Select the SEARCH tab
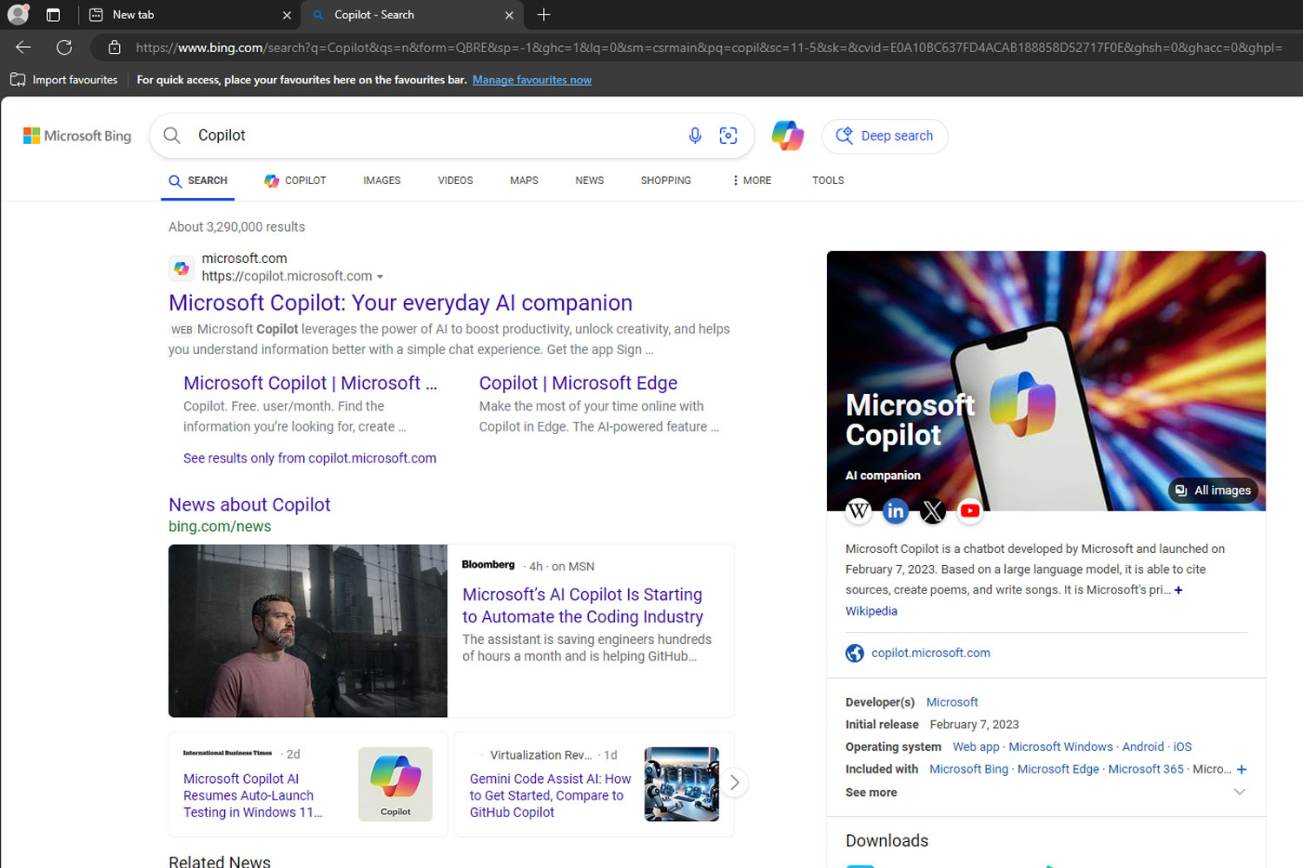Viewport: 1303px width, 868px height. pos(198,181)
